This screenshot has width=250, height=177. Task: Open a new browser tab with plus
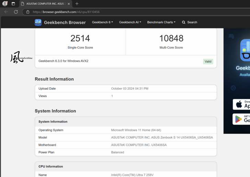(77, 4)
